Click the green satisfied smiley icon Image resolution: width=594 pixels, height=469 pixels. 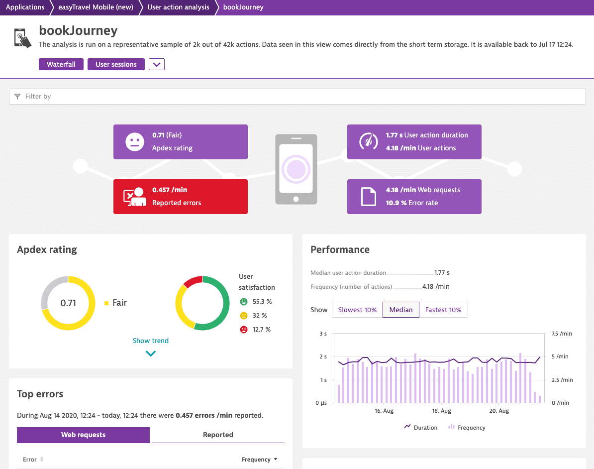click(244, 302)
